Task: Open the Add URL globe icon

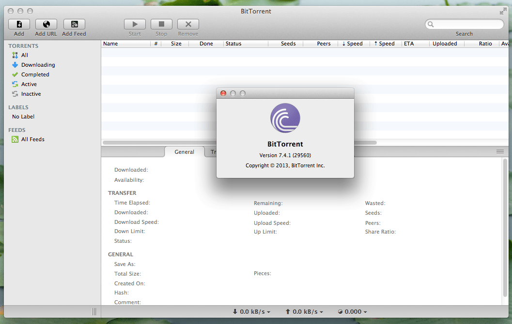Action: pyautogui.click(x=46, y=24)
